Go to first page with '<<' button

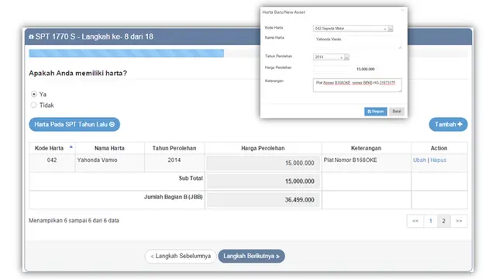(x=415, y=221)
